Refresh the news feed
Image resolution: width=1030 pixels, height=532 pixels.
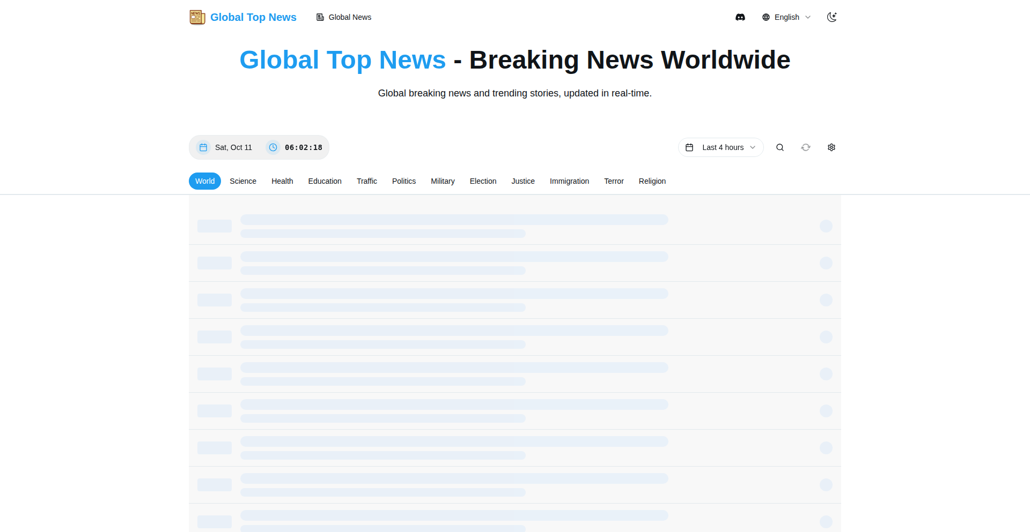[805, 147]
